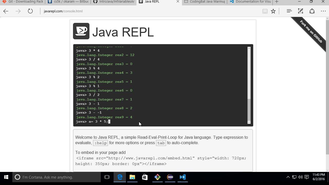Open the volume control tray icon

tap(300, 177)
